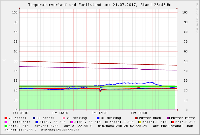
Task: Click the Fri 06:00 time axis label
Action: coord(60,113)
